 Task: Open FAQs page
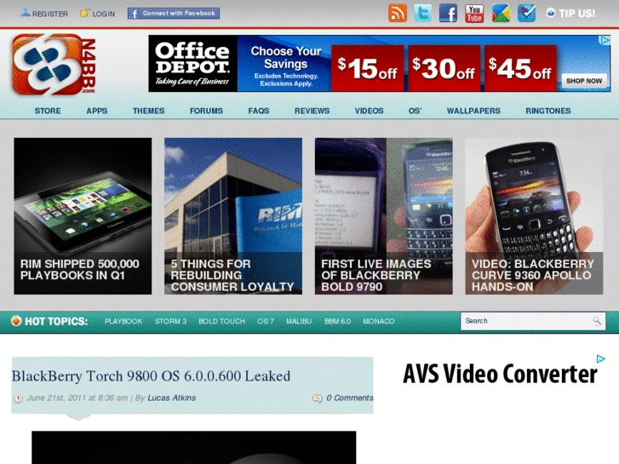tap(259, 111)
